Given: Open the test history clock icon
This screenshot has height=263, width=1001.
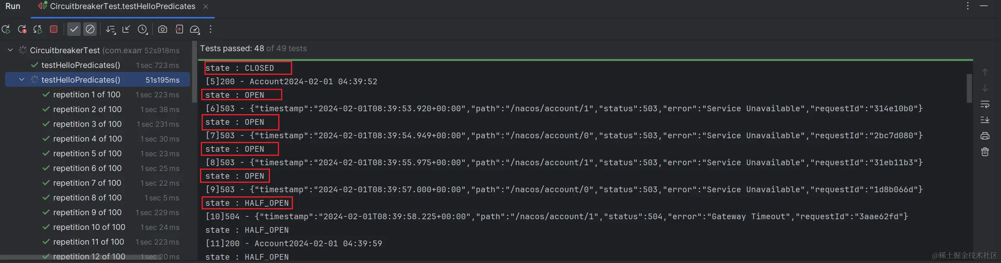Looking at the screenshot, I should point(142,29).
